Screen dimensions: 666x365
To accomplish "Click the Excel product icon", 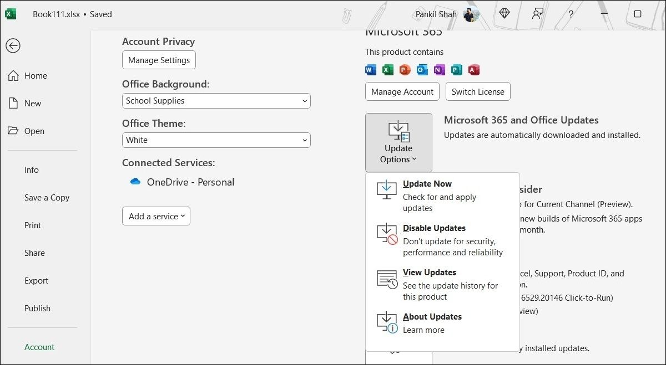I will pos(387,70).
